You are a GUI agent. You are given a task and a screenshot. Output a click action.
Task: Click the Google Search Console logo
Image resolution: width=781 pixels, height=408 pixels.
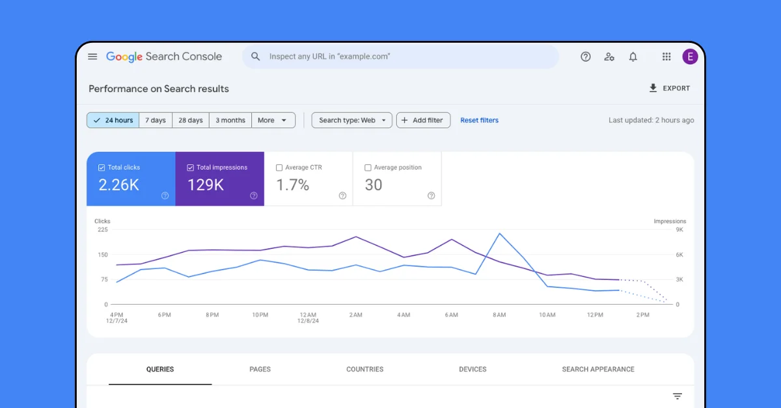click(164, 57)
